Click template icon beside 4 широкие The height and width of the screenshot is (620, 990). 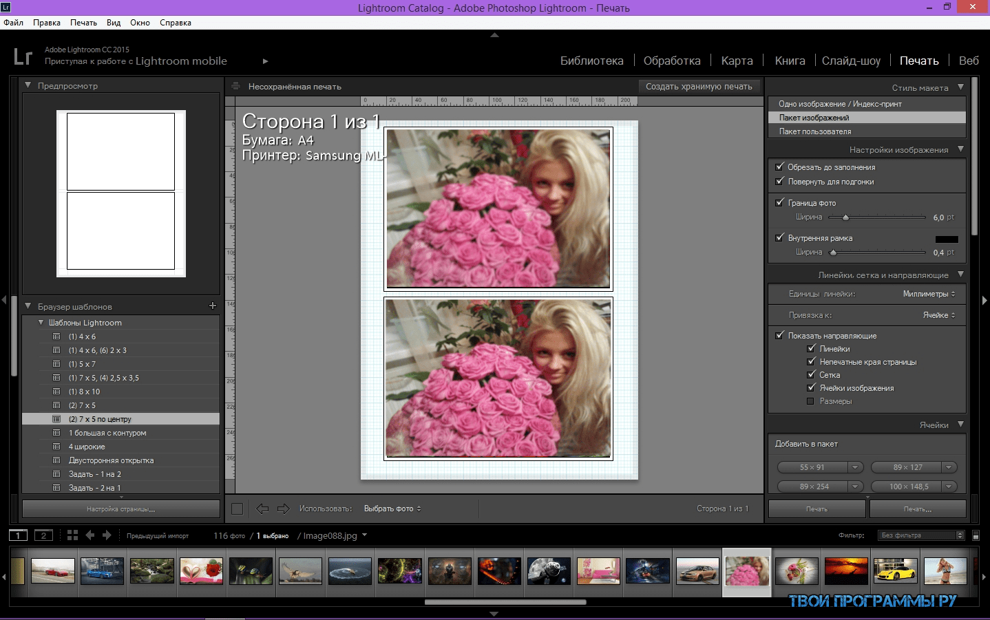pyautogui.click(x=56, y=447)
